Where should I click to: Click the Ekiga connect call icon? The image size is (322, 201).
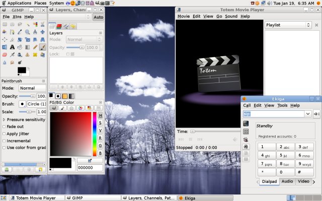coord(316,114)
